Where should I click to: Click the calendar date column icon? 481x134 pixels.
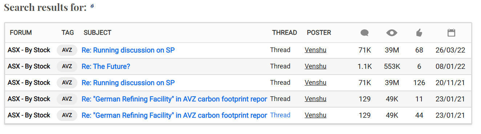pyautogui.click(x=451, y=33)
